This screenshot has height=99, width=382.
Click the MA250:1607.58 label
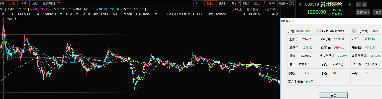pyautogui.click(x=133, y=9)
